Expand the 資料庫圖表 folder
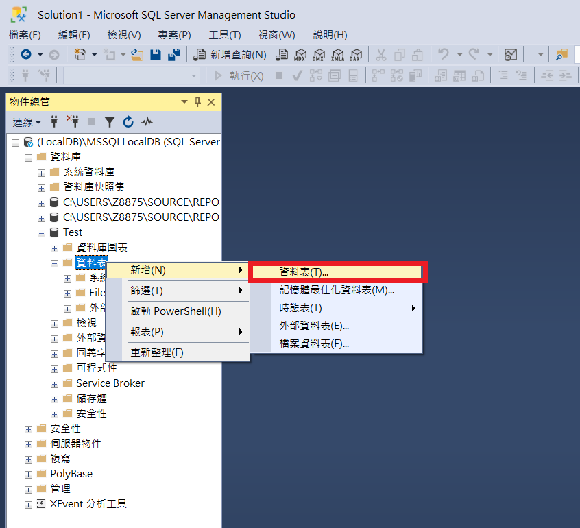 [x=54, y=248]
